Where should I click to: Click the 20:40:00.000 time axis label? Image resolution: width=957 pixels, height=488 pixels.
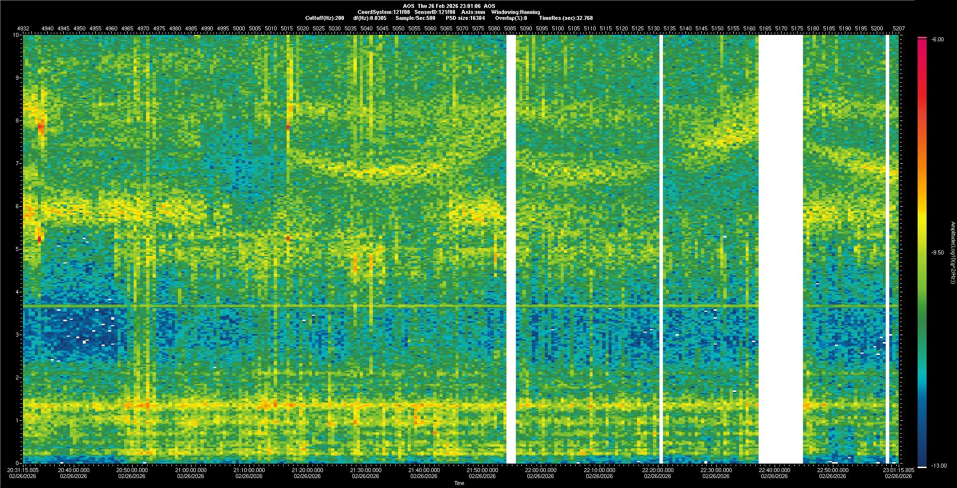tap(74, 470)
